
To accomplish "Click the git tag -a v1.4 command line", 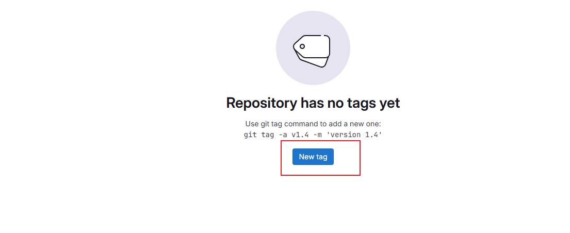I will tap(313, 135).
